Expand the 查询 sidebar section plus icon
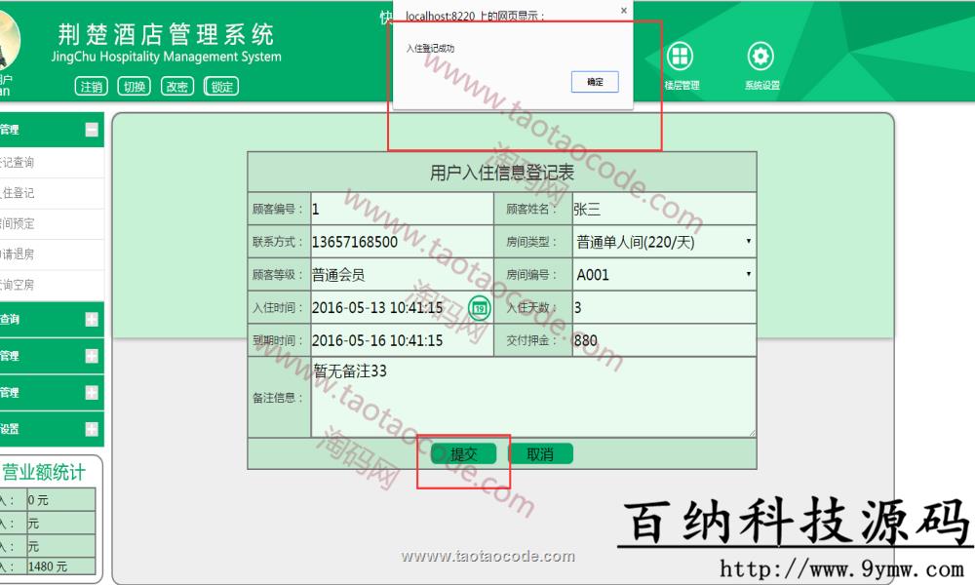This screenshot has width=975, height=585. 92,319
